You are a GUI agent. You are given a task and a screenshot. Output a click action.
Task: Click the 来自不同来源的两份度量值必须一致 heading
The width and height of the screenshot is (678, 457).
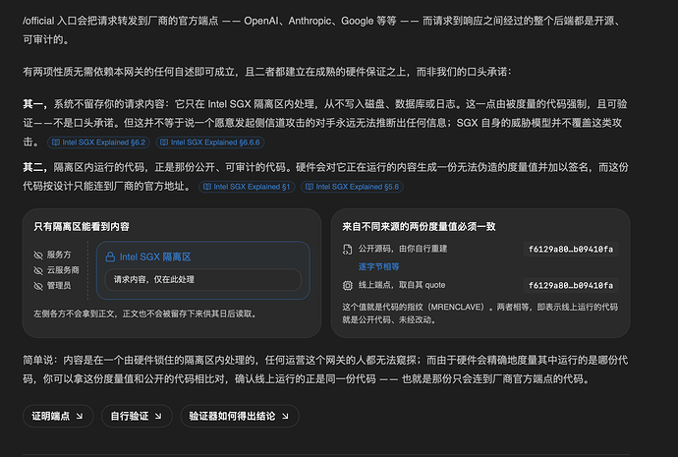[x=419, y=227]
